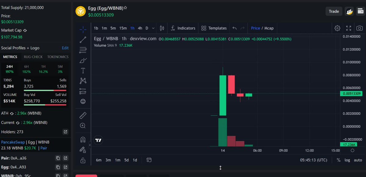Viewport: 366px width, 177px height.
Task: Open the wallet icon in header
Action: pyautogui.click(x=361, y=11)
